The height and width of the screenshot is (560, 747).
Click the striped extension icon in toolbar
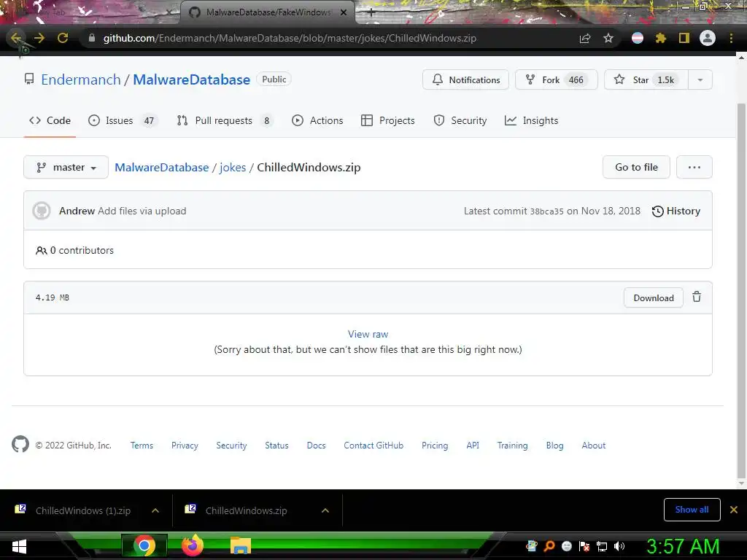pos(638,38)
